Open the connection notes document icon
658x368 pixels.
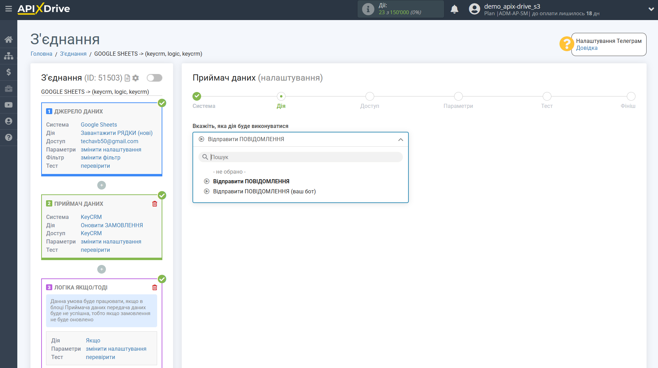click(x=127, y=78)
